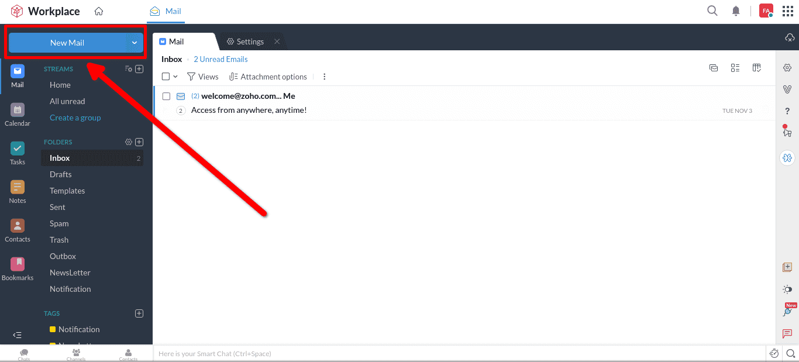The height and width of the screenshot is (362, 799).
Task: Switch to list view layout icon
Action: [735, 68]
